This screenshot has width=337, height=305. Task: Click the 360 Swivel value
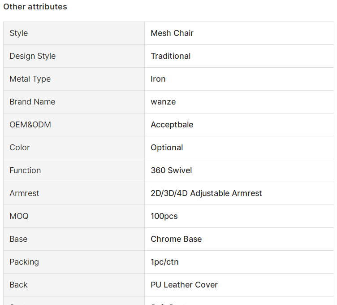click(x=171, y=170)
